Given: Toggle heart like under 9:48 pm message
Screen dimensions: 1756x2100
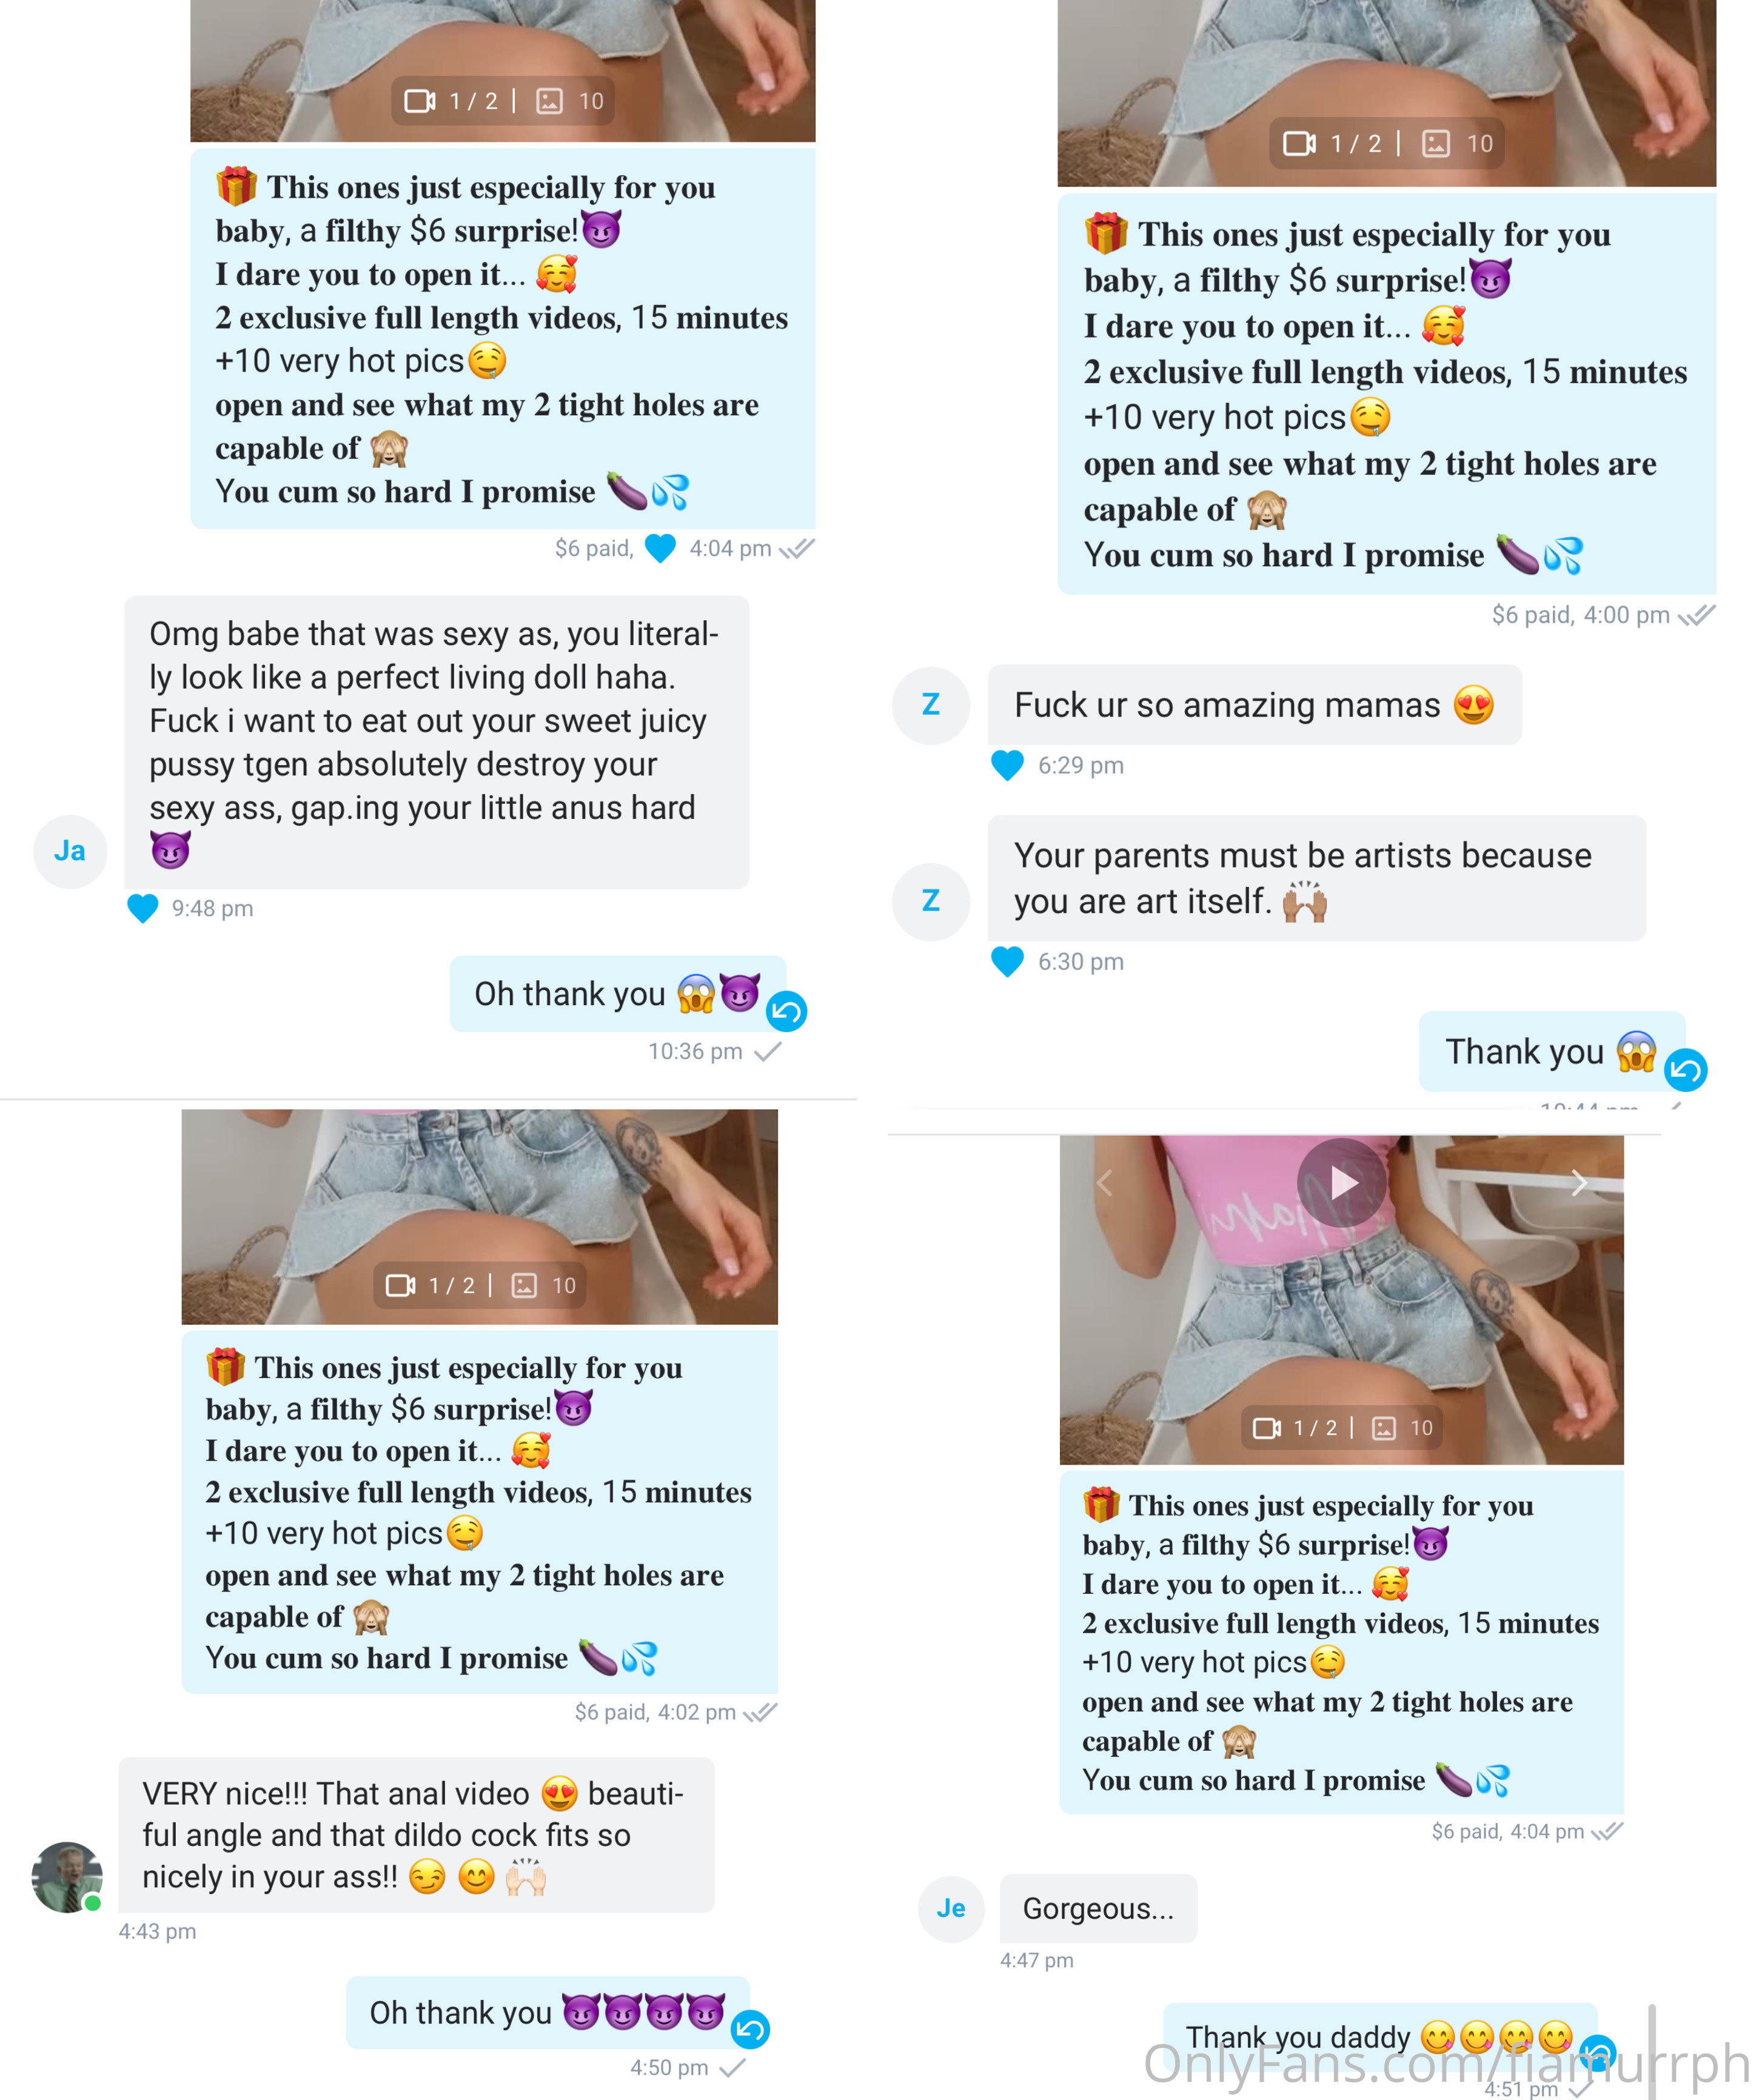Looking at the screenshot, I should point(143,908).
